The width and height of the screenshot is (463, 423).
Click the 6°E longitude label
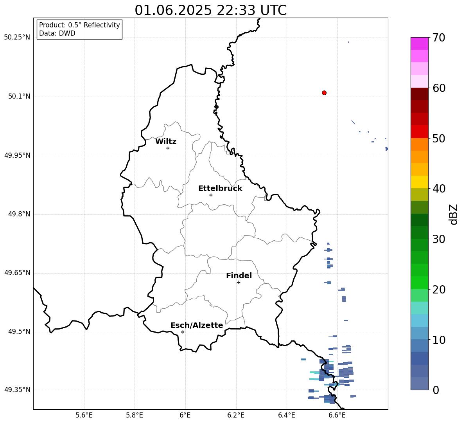tap(185, 415)
